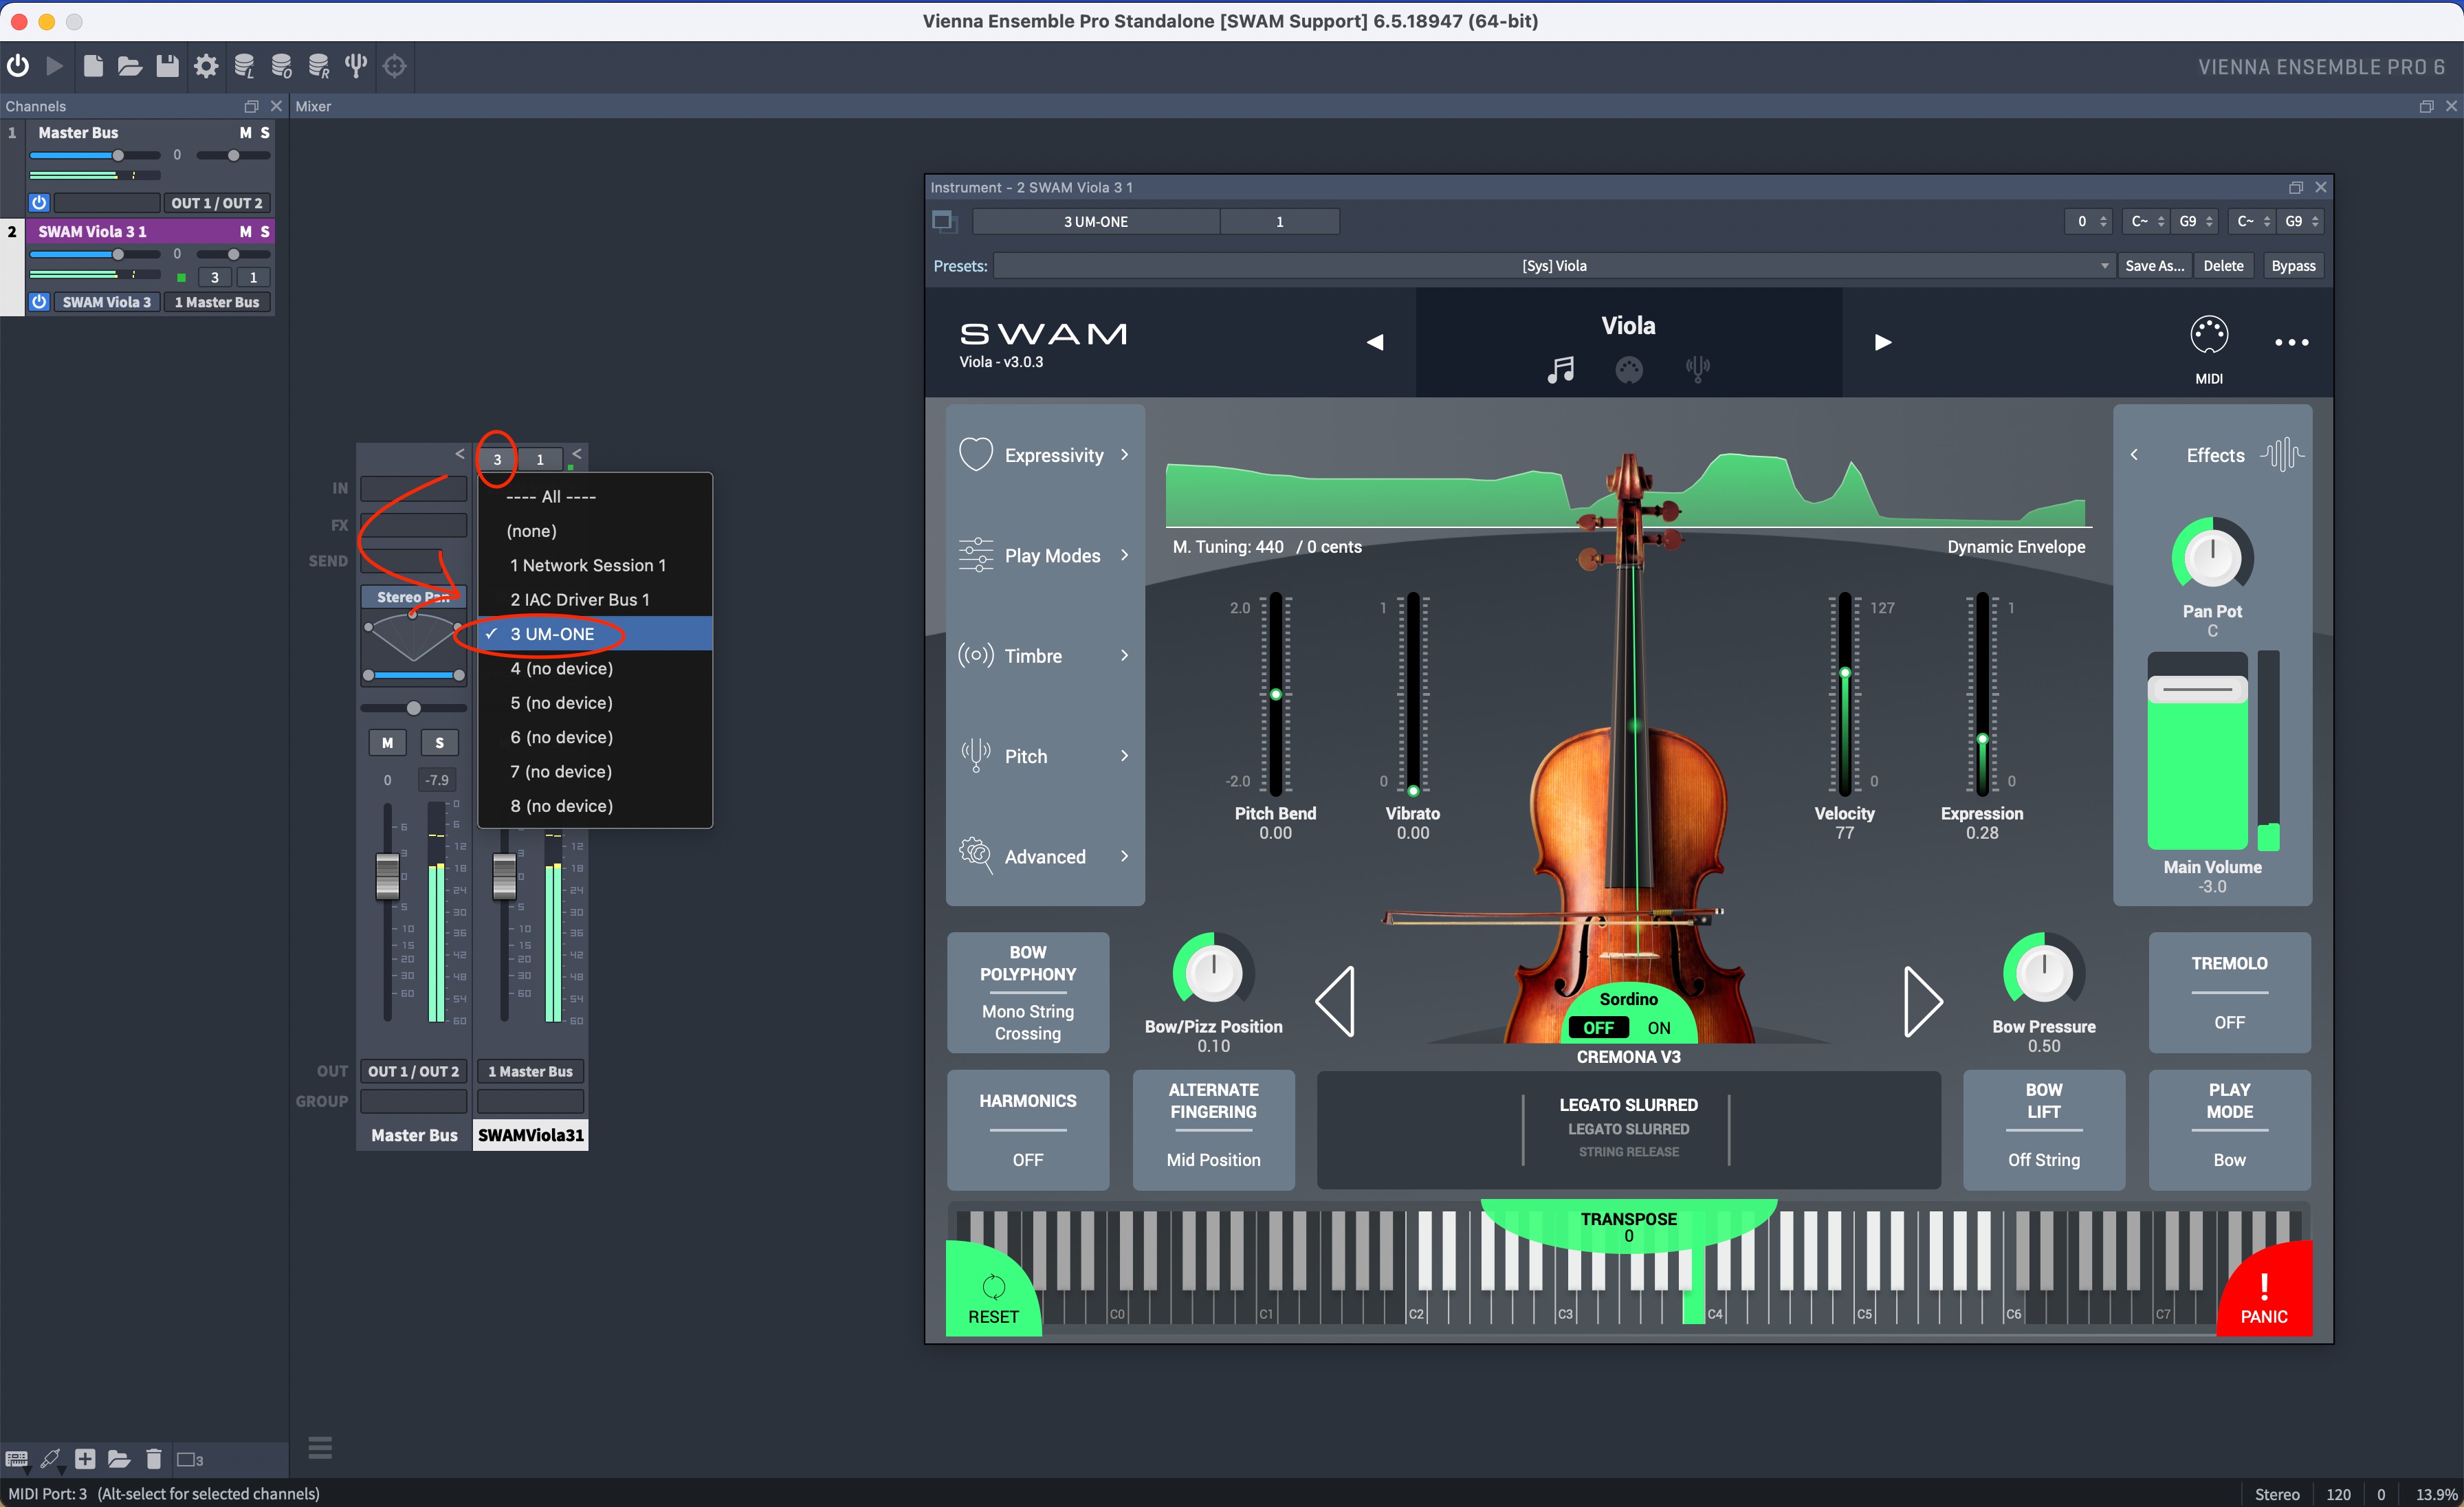Open SWAM MIDI mapping icon
Image resolution: width=2464 pixels, height=1507 pixels.
(x=2208, y=335)
